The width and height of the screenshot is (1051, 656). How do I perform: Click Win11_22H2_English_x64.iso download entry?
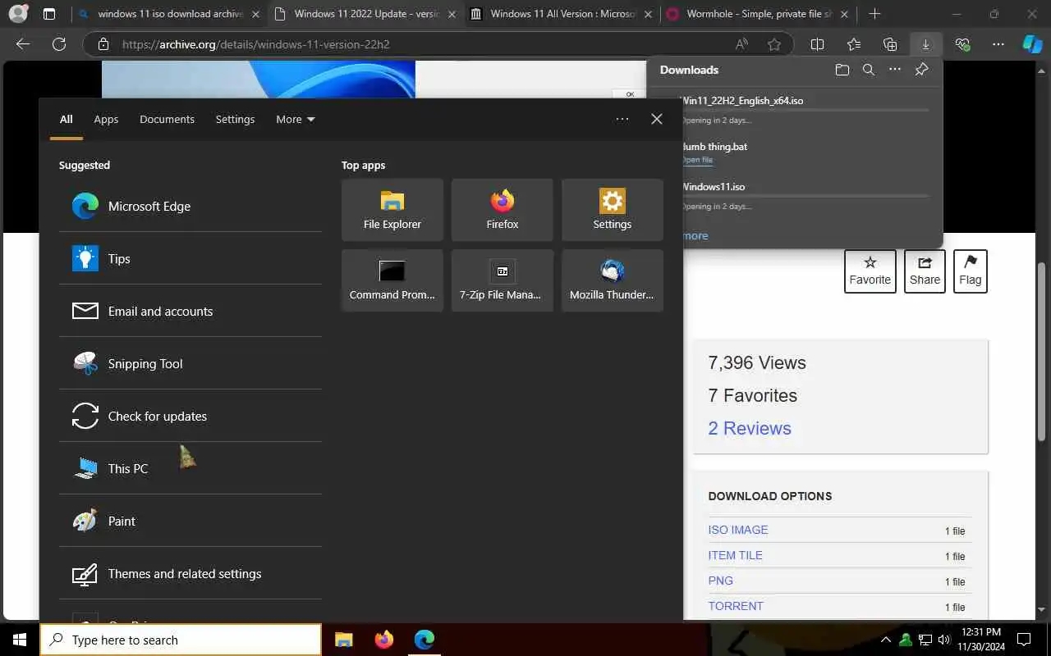tap(805, 110)
